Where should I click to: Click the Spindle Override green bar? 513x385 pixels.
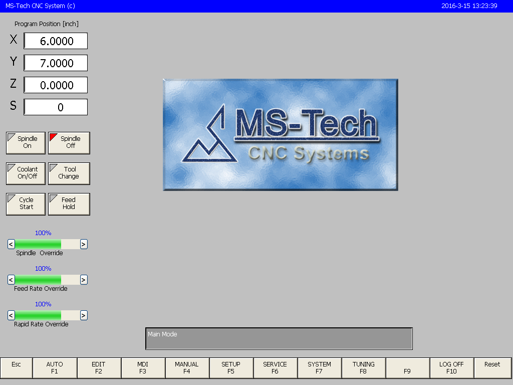point(38,244)
